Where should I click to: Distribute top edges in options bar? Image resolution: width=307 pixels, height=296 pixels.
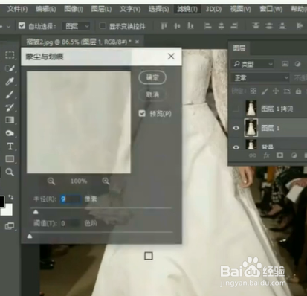[256, 26]
